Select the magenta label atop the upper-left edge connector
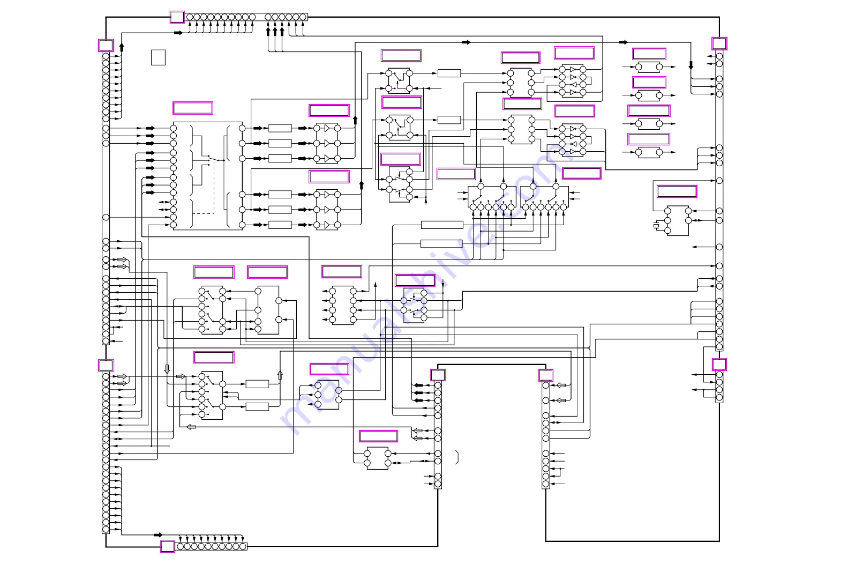Image resolution: width=848 pixels, height=571 pixels. pyautogui.click(x=106, y=45)
